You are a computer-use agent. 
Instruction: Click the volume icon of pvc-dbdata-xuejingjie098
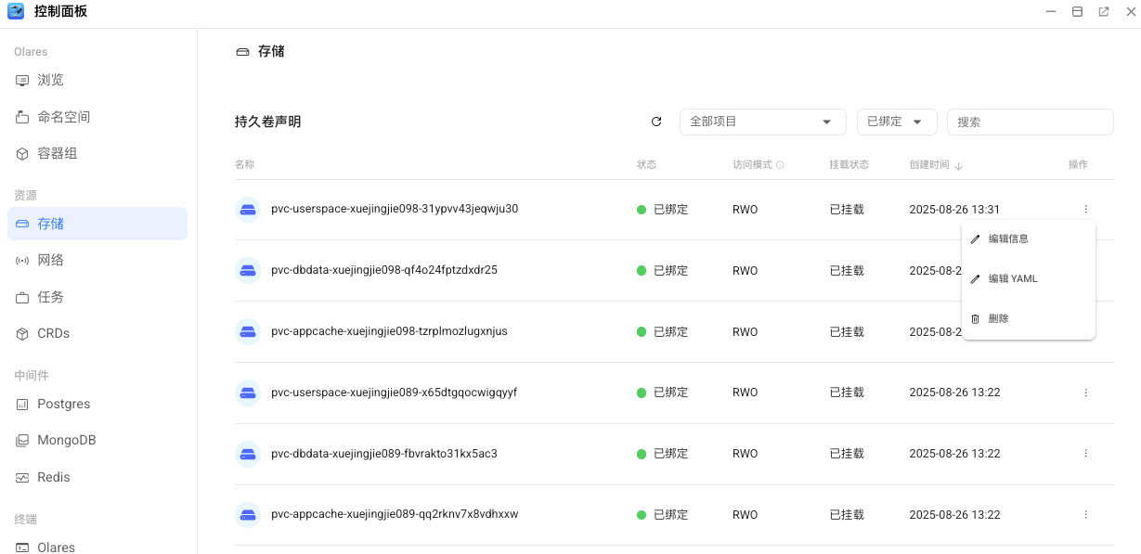(x=248, y=271)
